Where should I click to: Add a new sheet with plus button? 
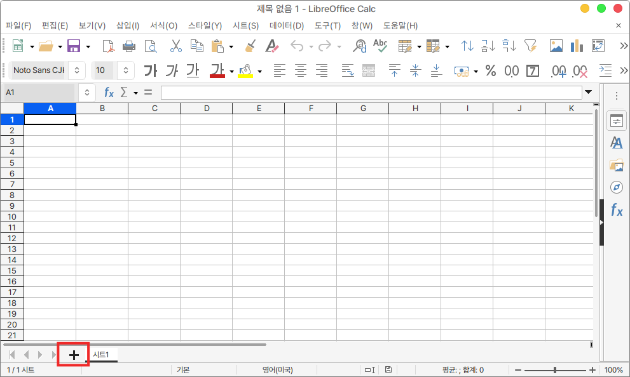pyautogui.click(x=74, y=355)
